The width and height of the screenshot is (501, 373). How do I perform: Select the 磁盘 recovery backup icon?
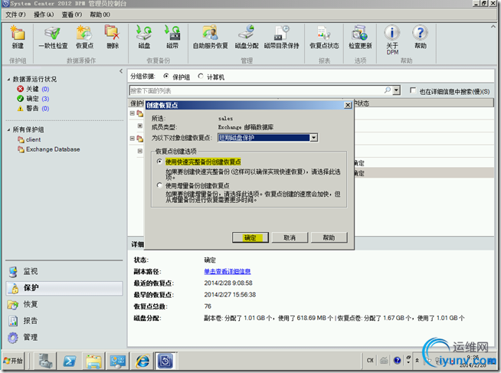(144, 38)
